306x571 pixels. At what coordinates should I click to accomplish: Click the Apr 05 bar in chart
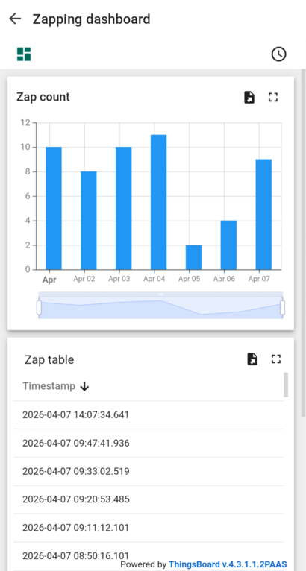[x=193, y=257]
